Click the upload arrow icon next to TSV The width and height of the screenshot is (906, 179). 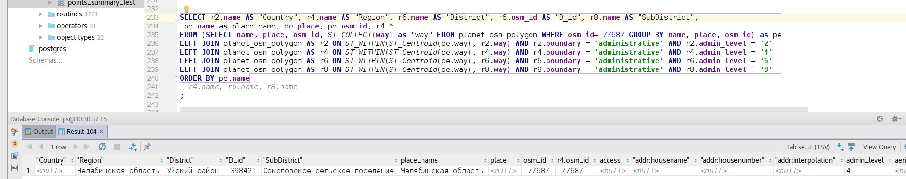click(851, 147)
